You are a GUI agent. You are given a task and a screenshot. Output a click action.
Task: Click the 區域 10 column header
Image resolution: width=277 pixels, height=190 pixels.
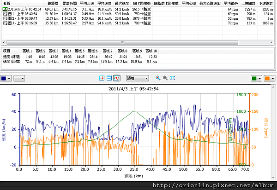pos(151,51)
